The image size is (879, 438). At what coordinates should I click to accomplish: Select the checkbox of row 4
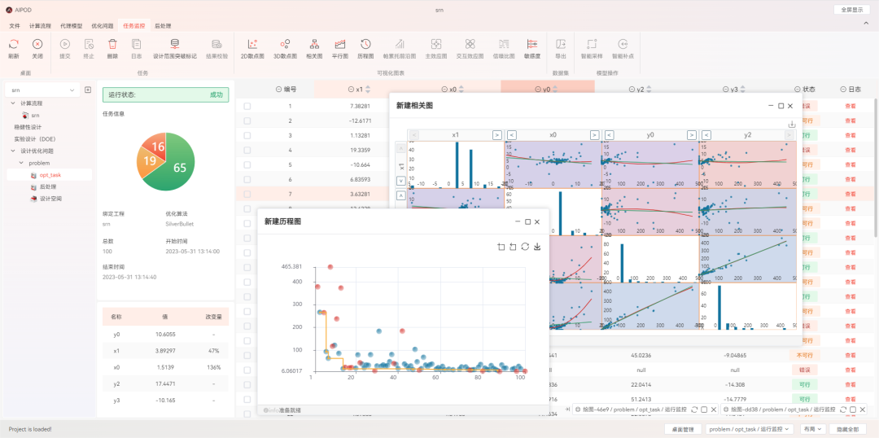coord(247,150)
